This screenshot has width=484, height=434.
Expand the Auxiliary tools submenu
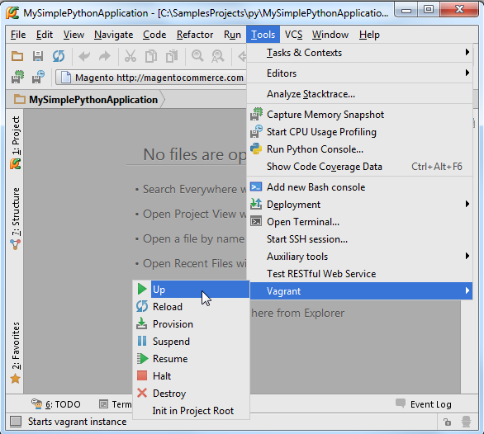click(360, 257)
